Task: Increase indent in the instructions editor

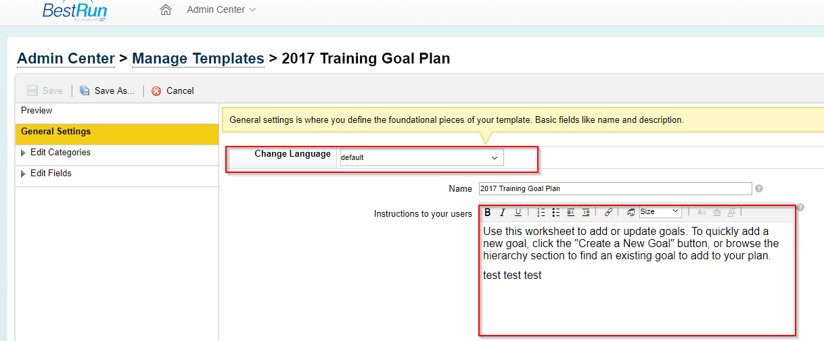Action: (586, 212)
